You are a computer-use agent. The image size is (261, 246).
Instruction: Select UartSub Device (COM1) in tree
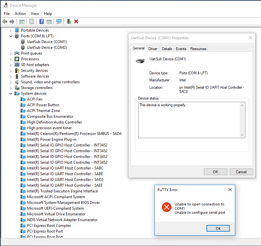click(47, 42)
